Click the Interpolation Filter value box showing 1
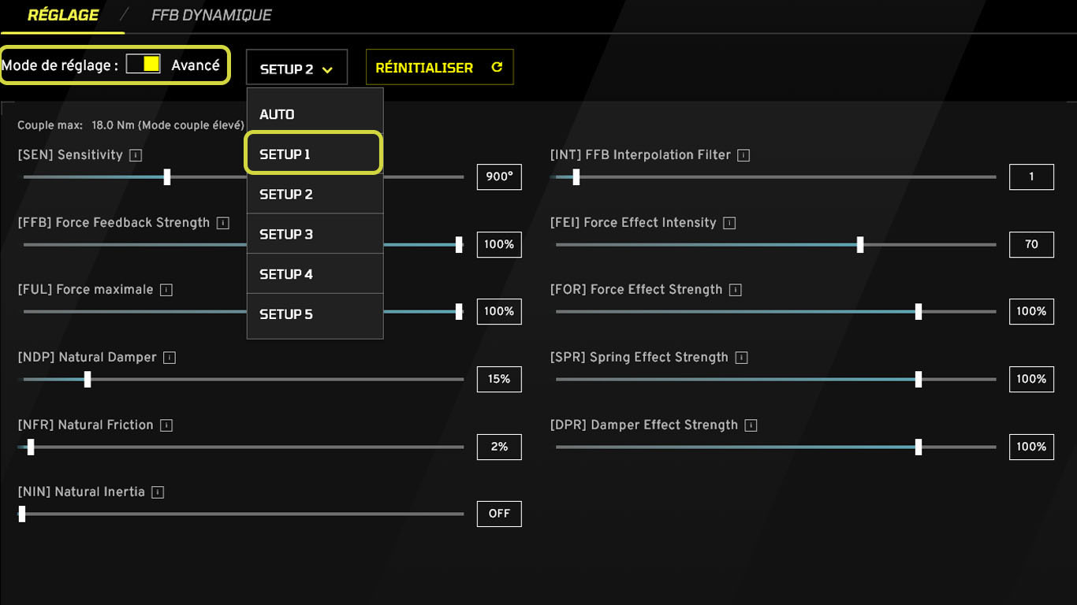Image resolution: width=1077 pixels, height=605 pixels. tap(1031, 177)
